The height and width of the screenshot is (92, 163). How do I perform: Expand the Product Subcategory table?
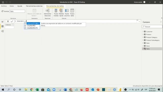coord(143,40)
